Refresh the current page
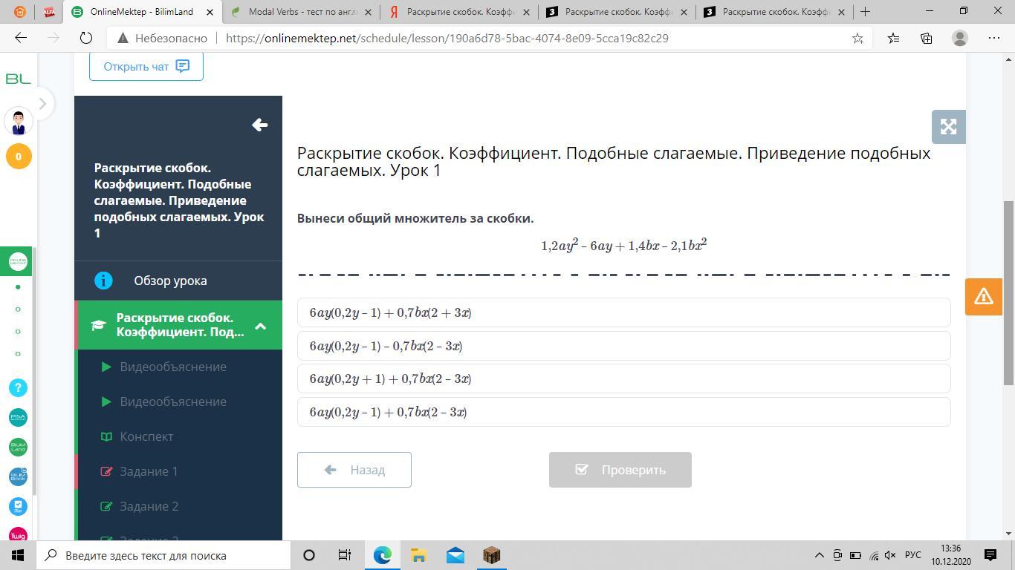 coord(85,38)
